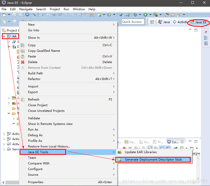The height and width of the screenshot is (186, 210).
Task: Open the File menu
Action: pos(4,9)
